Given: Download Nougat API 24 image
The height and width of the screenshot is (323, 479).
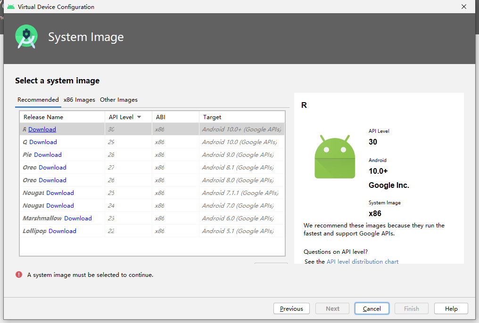Looking at the screenshot, I should pos(60,206).
